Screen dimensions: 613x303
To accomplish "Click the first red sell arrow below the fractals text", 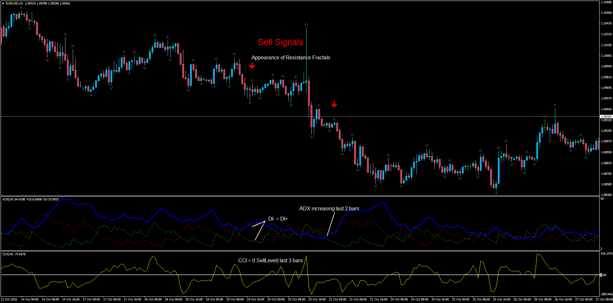I will (252, 65).
